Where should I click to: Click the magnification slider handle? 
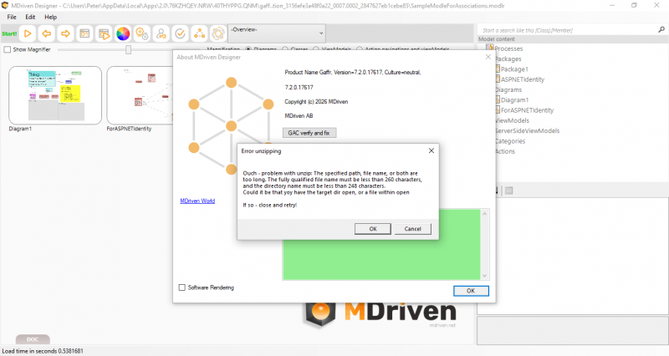tap(128, 49)
